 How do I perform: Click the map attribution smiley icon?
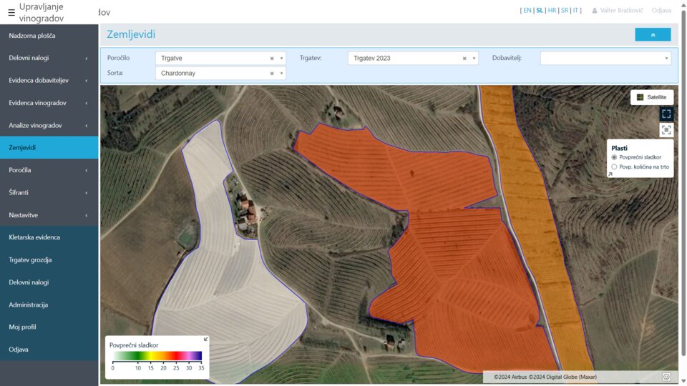pos(666,377)
